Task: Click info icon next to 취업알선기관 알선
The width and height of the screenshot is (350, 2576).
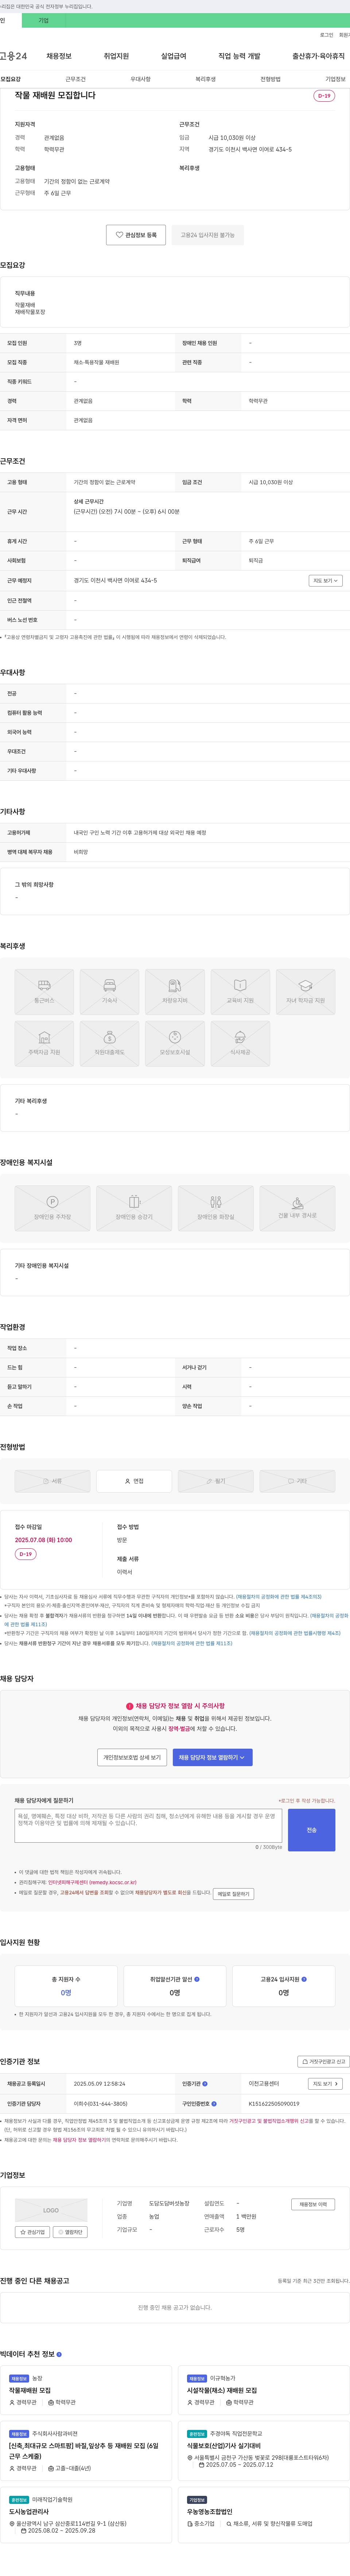Action: (197, 1978)
